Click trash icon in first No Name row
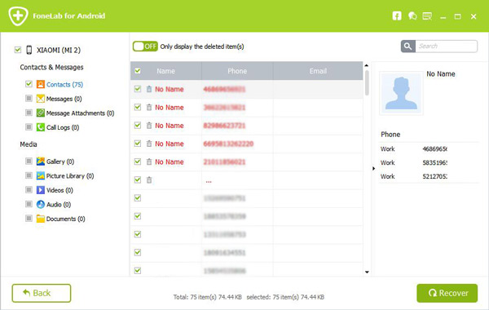Screen dimensions: 489x310 coord(149,89)
